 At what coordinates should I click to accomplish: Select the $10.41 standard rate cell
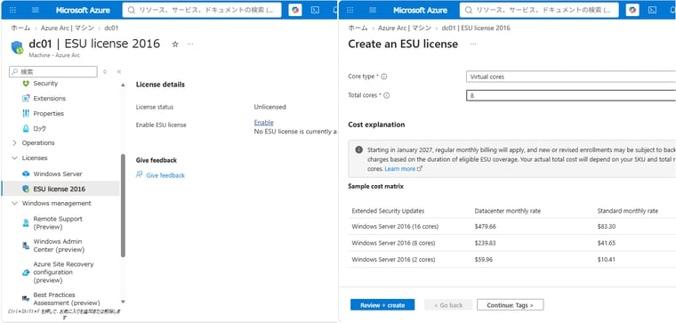pos(606,259)
